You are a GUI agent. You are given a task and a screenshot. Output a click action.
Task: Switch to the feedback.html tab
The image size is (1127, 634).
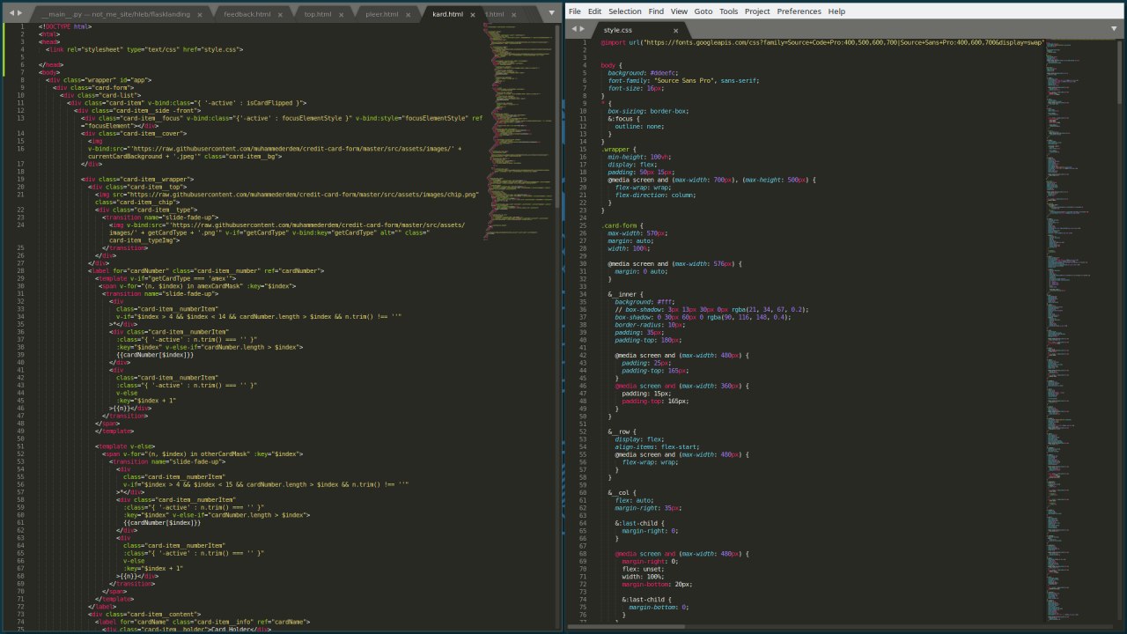[x=247, y=14]
